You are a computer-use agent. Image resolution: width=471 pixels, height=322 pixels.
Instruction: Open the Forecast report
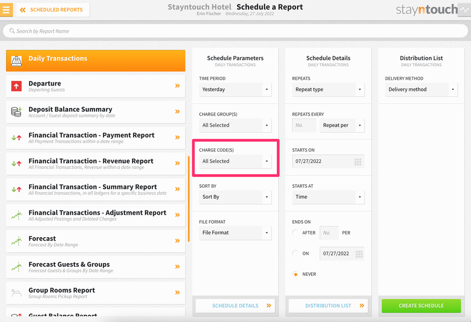pos(96,241)
